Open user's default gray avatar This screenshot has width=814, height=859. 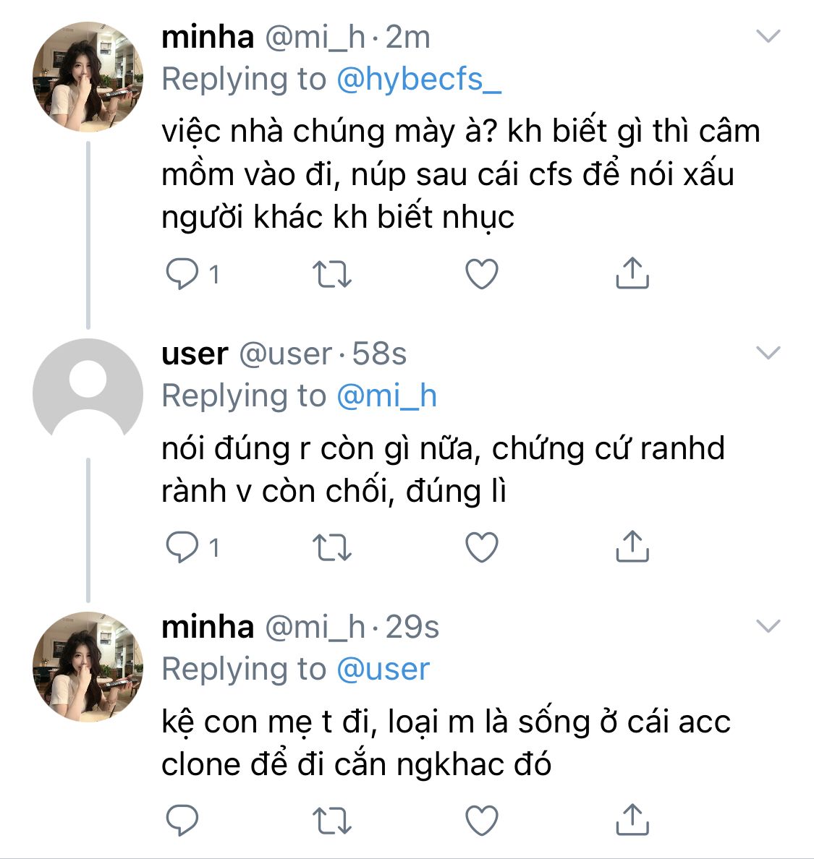click(88, 393)
